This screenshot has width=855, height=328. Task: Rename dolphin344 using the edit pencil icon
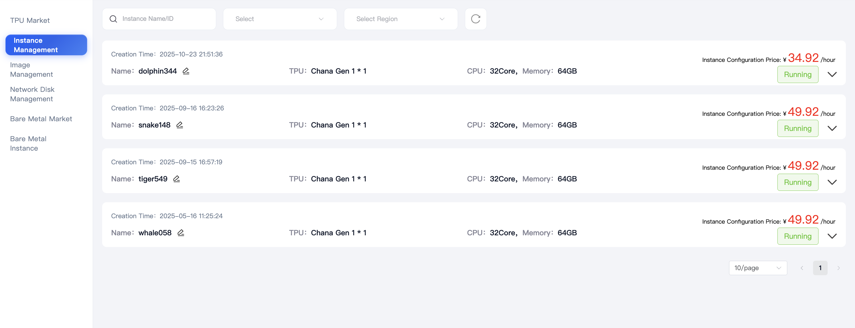[186, 71]
